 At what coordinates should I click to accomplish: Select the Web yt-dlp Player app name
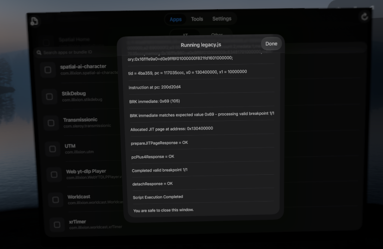click(86, 171)
